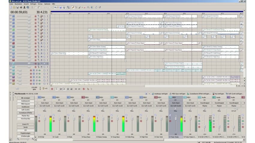255x143 pixels.
Task: Click the New project icon in toolbar
Action: tap(11, 7)
